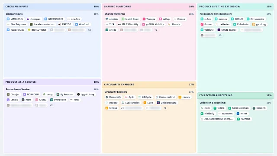Select the traceless materials chip
Screen dimensions: 277x156
click(42, 24)
